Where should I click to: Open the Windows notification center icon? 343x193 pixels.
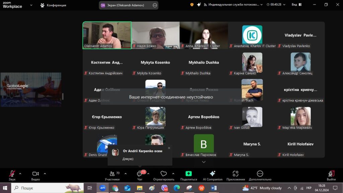click(x=335, y=188)
